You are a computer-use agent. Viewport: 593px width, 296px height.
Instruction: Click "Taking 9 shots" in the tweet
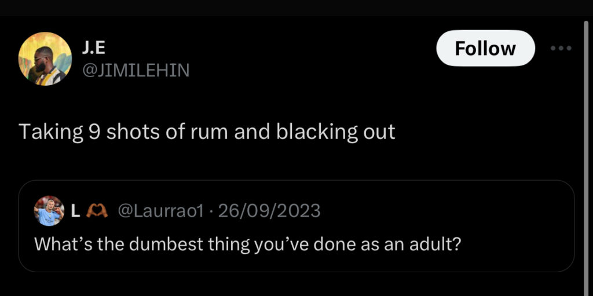pos(78,132)
